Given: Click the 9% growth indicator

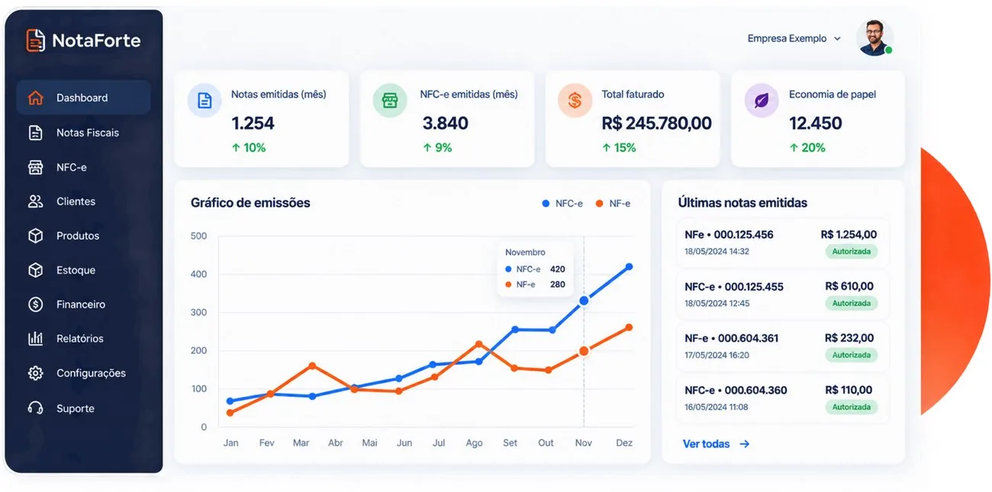Looking at the screenshot, I should tap(437, 148).
